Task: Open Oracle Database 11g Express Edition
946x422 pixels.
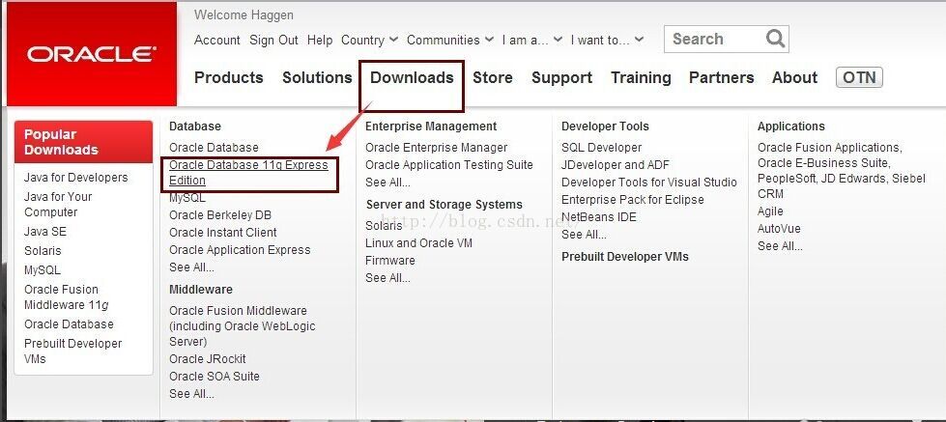Action: pyautogui.click(x=248, y=173)
